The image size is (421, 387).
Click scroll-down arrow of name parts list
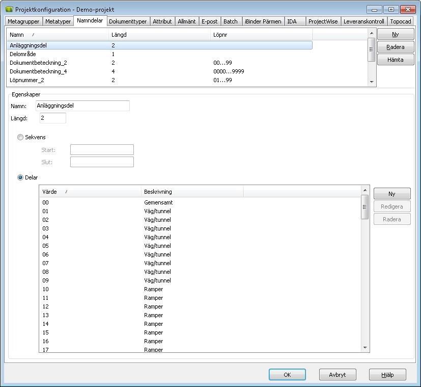coord(372,82)
